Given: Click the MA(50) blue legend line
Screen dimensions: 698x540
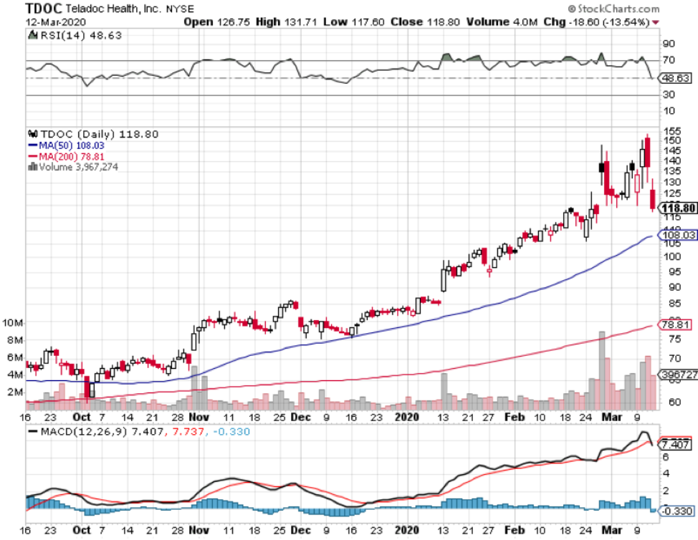Looking at the screenshot, I should point(32,145).
